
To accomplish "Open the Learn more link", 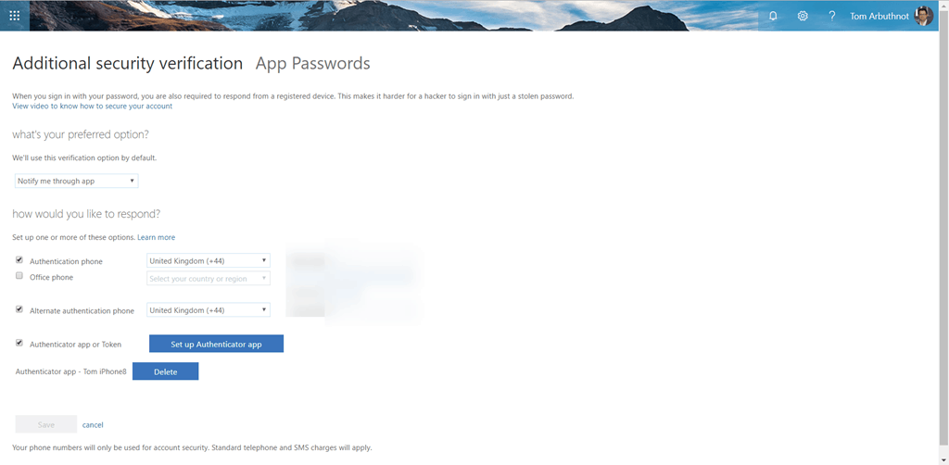I will click(x=156, y=238).
